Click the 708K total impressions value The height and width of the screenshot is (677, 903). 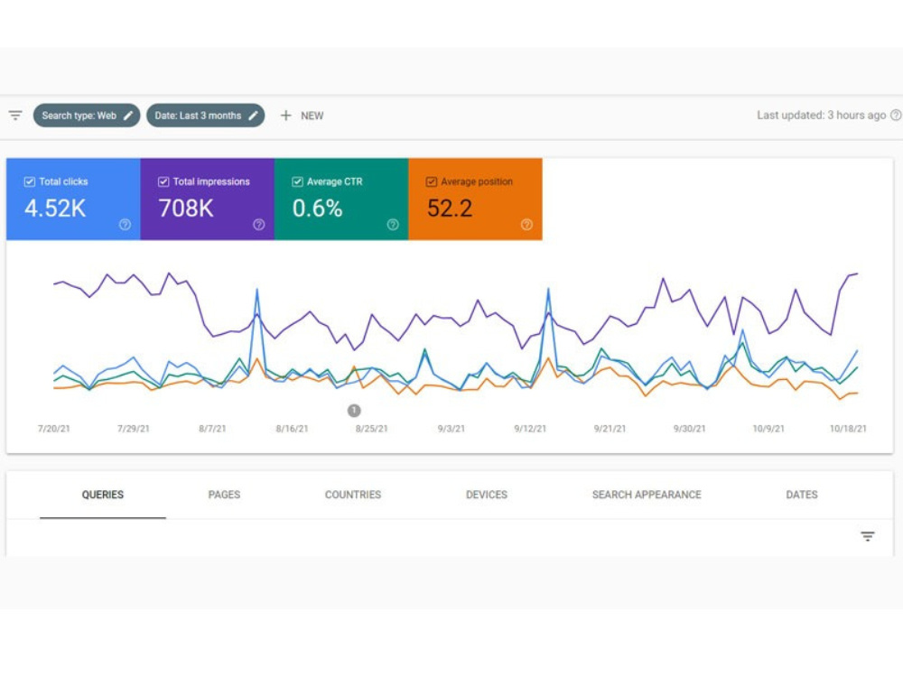pos(186,208)
